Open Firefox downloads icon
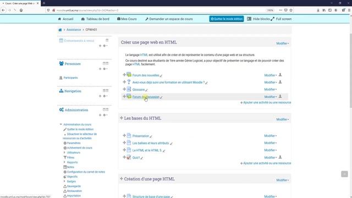The height and width of the screenshot is (198, 352). [x=318, y=10]
